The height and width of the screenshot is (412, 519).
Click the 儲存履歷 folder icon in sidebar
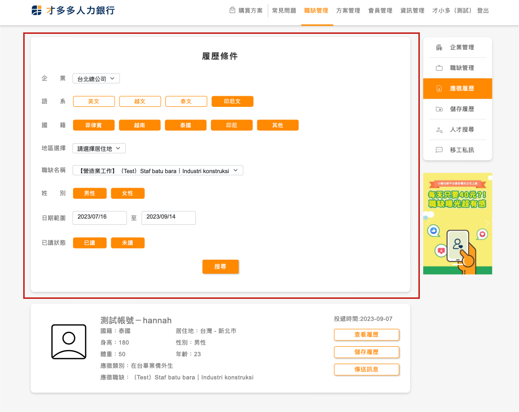439,109
